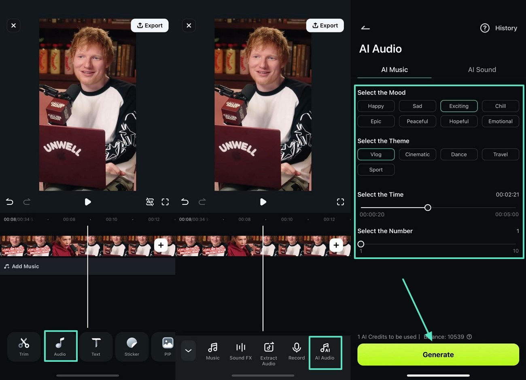Click the left editor video preview
The height and width of the screenshot is (380, 526).
[x=87, y=104]
